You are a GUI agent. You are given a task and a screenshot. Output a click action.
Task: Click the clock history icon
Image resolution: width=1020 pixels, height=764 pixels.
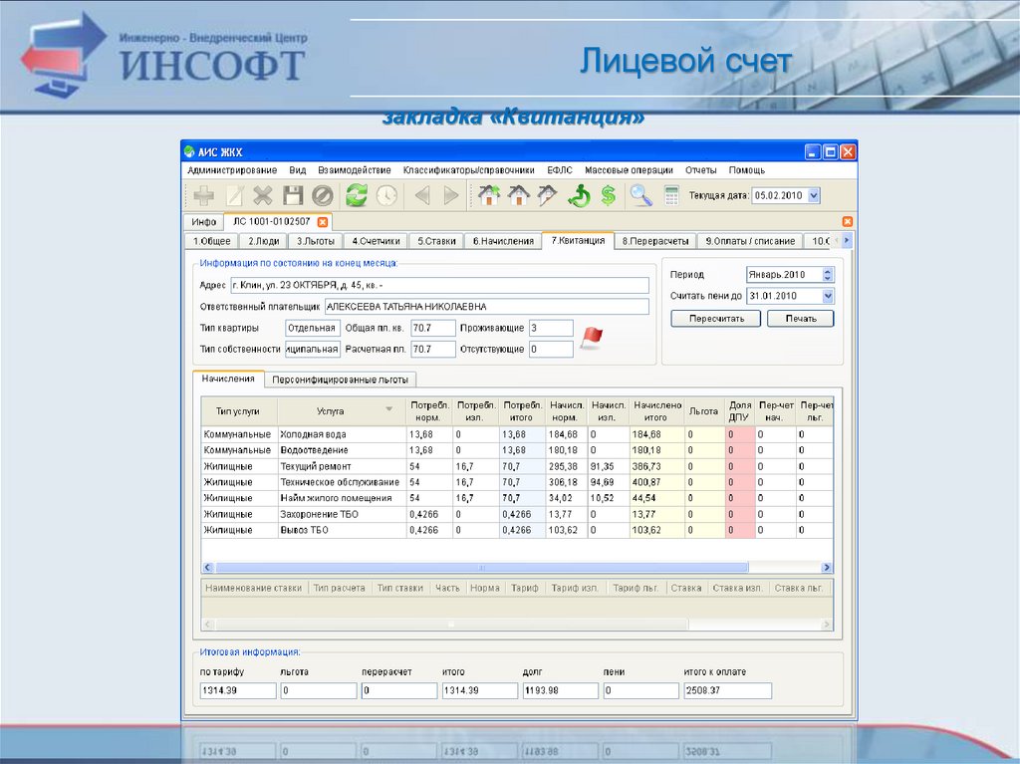[x=387, y=195]
